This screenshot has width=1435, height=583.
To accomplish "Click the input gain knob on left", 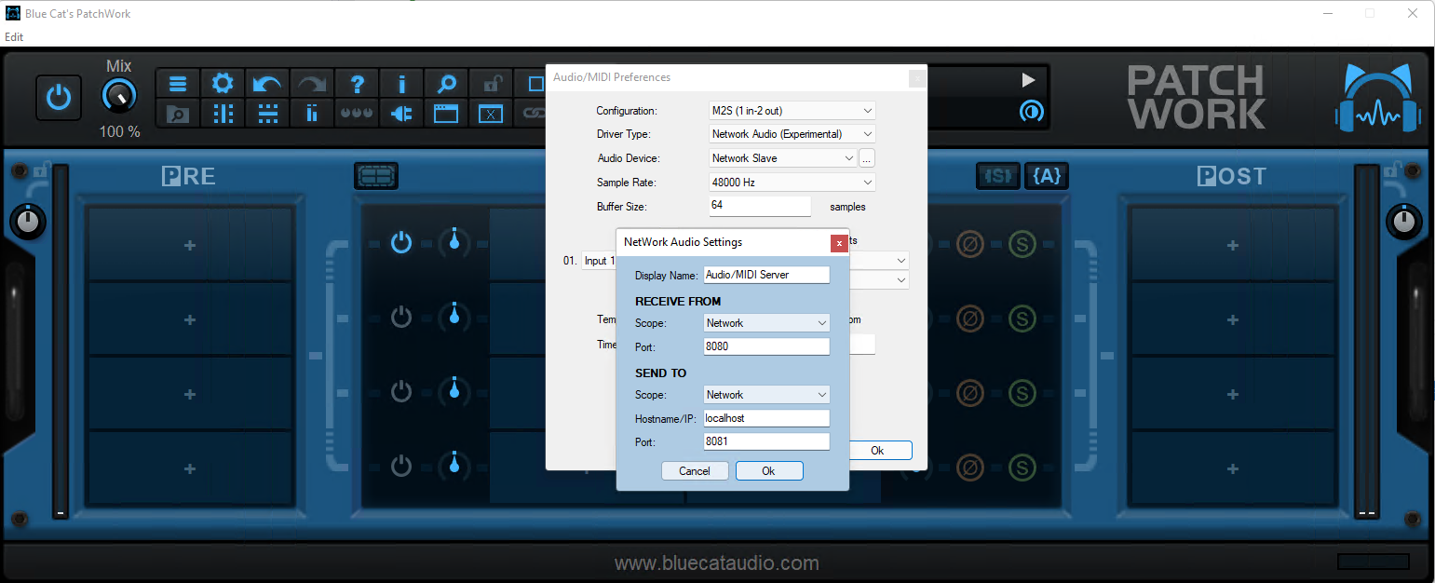I will [x=28, y=222].
